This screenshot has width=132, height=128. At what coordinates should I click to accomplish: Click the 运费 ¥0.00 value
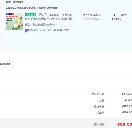128,100
